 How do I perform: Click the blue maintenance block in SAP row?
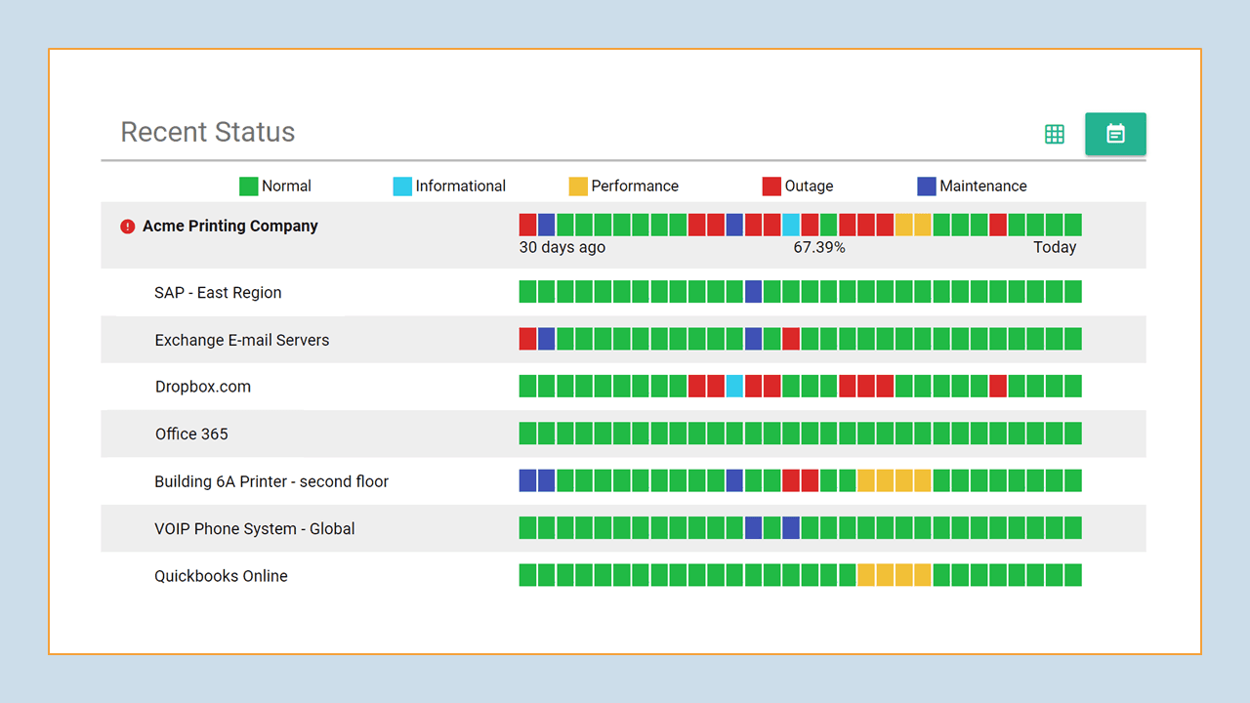754,291
